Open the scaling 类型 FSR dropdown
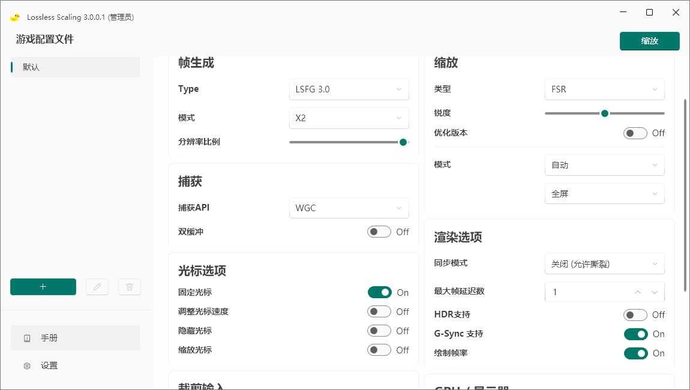Image resolution: width=690 pixels, height=390 pixels. click(x=605, y=89)
